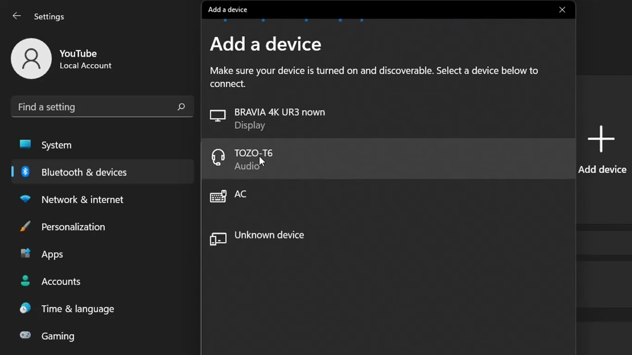632x355 pixels.
Task: Connect to the TOZO-T6 audio device
Action: pyautogui.click(x=253, y=159)
